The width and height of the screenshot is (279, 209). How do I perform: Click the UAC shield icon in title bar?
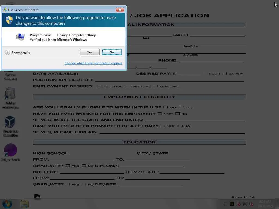pos(5,10)
